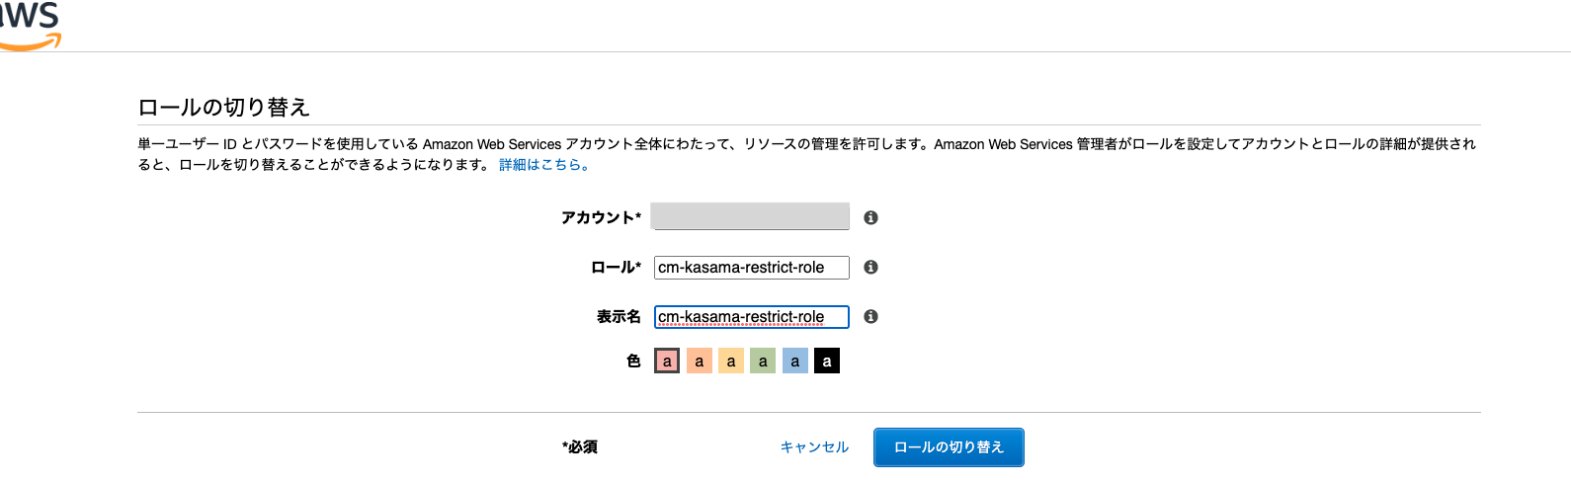The image size is (1571, 483).
Task: Click the ロールの切り替え page heading
Action: [224, 107]
